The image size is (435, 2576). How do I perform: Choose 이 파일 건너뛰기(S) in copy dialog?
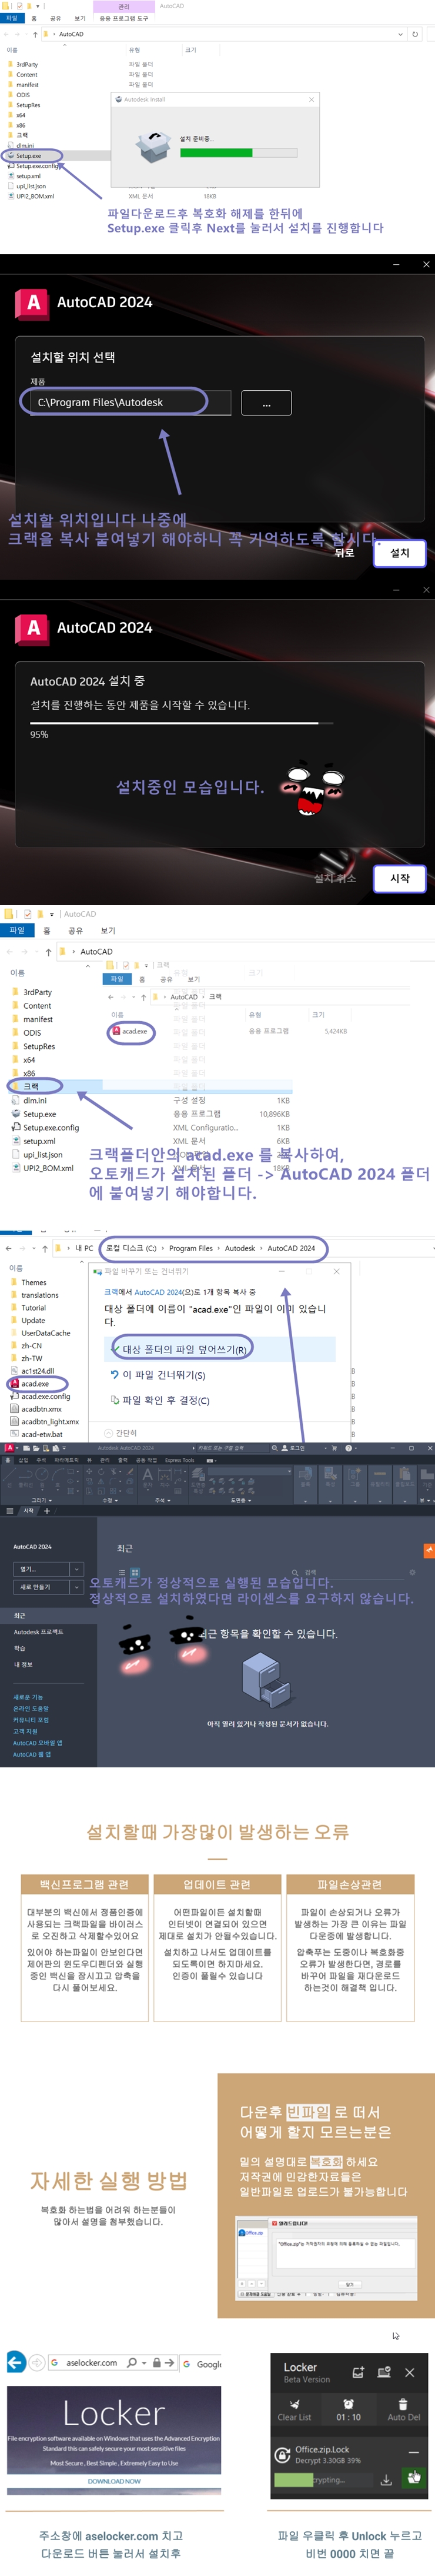(x=158, y=1375)
